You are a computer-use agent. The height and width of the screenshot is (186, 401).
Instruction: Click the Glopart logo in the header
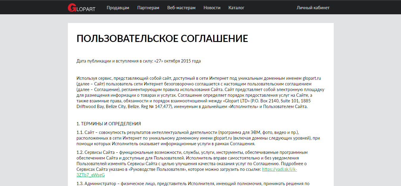tap(81, 8)
